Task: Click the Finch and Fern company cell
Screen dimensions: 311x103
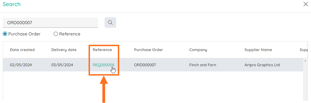Action: pos(203,65)
